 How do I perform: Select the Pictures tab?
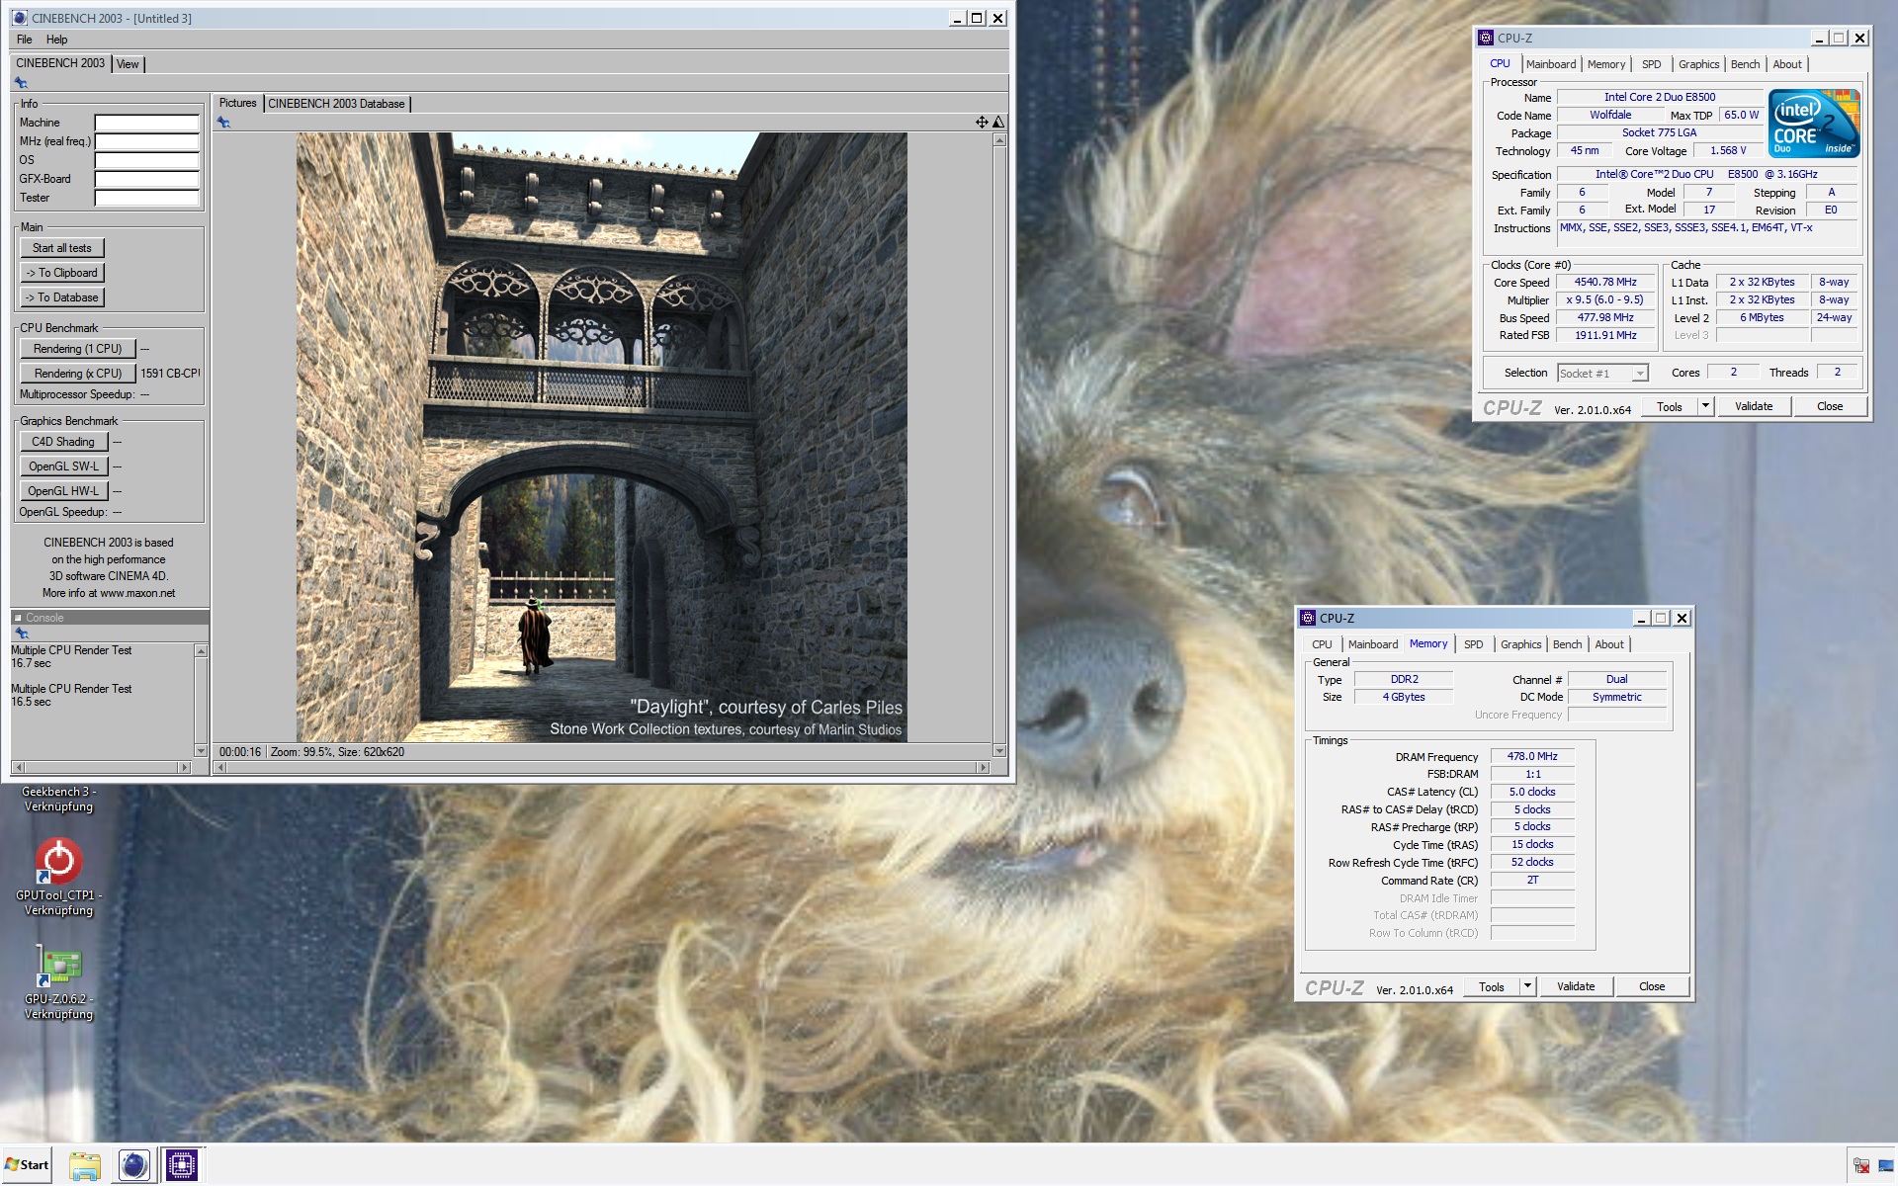pyautogui.click(x=237, y=103)
